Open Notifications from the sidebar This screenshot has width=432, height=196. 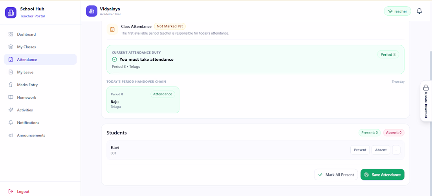point(40,123)
